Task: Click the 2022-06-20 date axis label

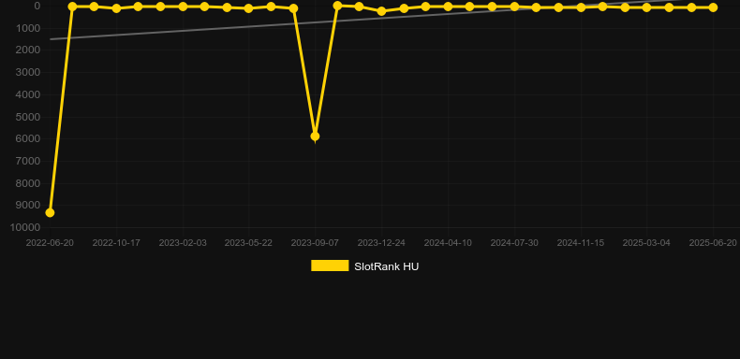Action: point(50,243)
